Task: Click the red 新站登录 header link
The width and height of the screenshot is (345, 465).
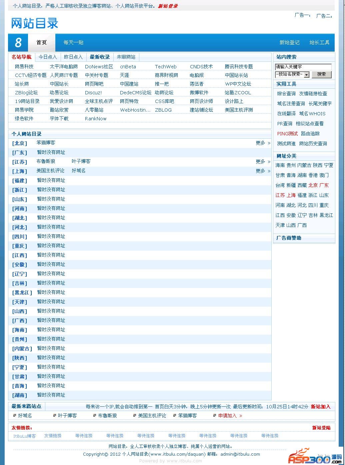Action: 168,6
